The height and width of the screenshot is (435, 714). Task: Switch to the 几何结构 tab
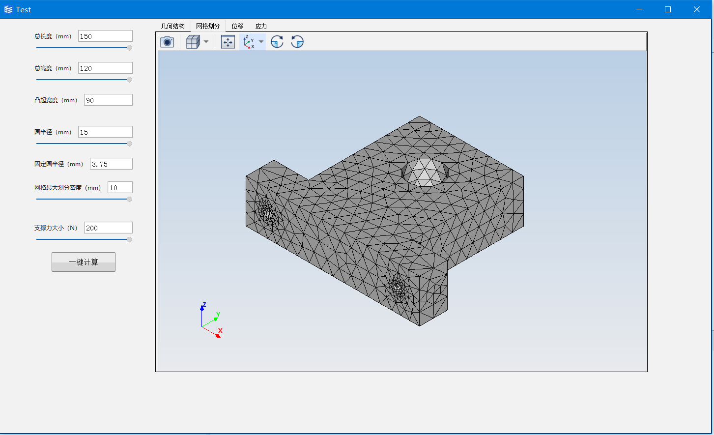click(x=173, y=26)
